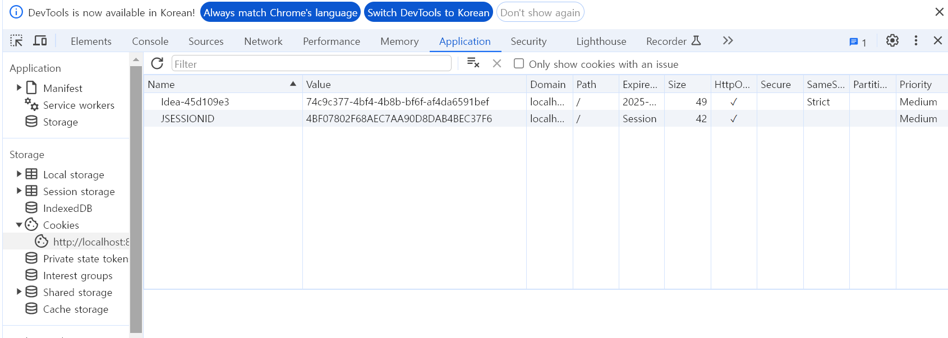
Task: Click the cookie Filter input field
Action: 311,63
